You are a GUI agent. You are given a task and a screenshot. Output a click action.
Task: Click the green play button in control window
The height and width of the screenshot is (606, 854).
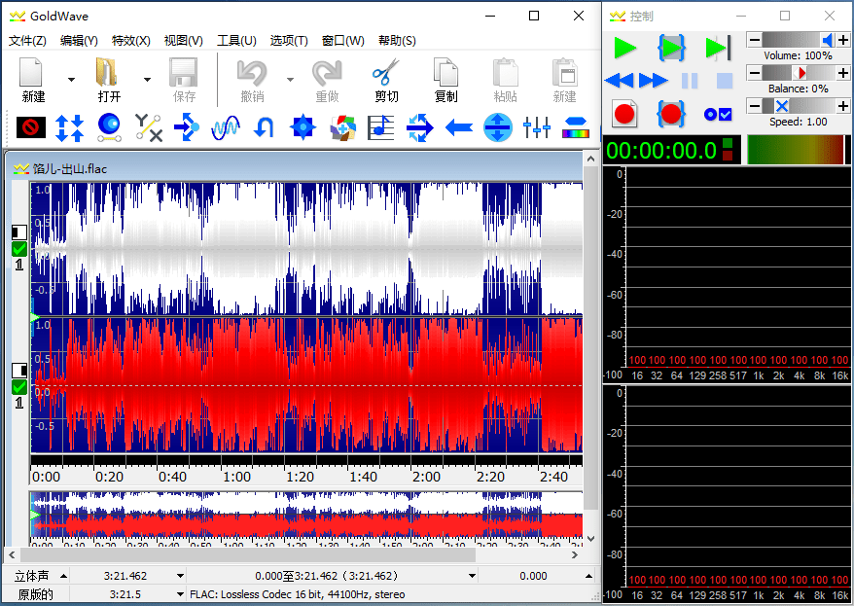point(624,48)
